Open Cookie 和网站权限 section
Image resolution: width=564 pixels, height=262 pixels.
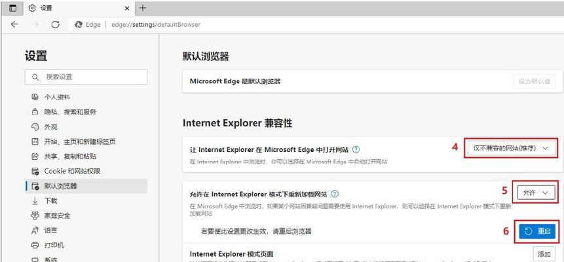pos(86,172)
